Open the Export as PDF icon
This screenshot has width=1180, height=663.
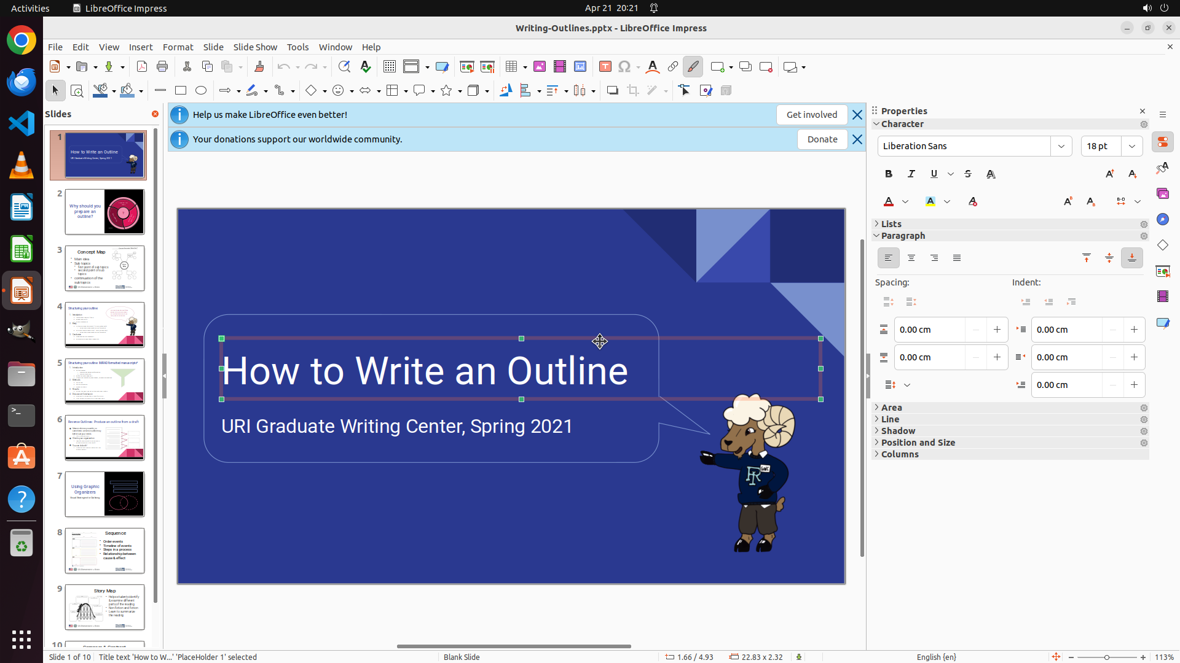pyautogui.click(x=142, y=67)
